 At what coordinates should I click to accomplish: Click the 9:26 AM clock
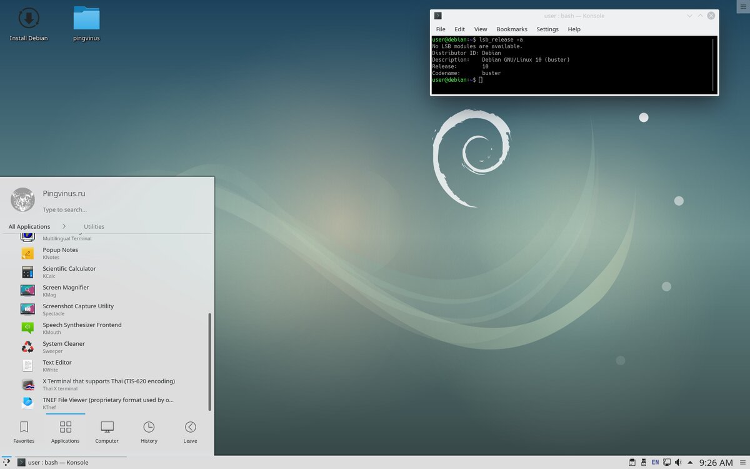click(x=716, y=462)
